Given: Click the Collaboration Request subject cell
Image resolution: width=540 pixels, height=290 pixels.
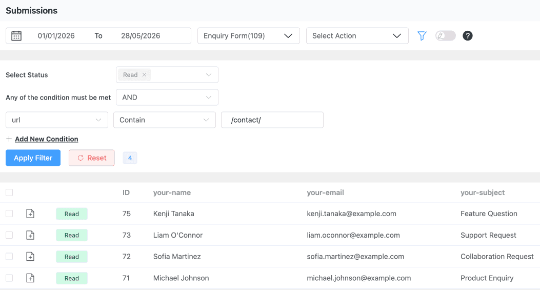Looking at the screenshot, I should 497,257.
